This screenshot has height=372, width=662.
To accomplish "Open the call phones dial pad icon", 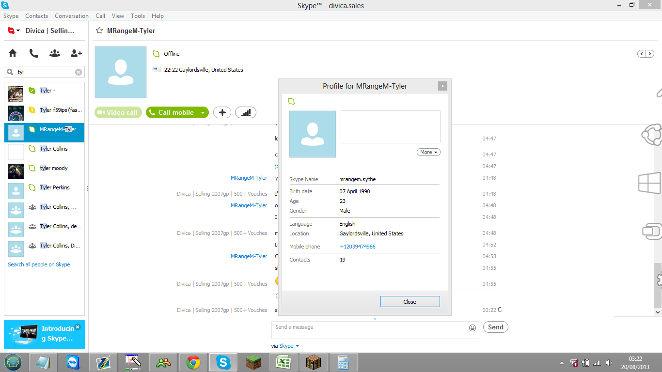I will tap(33, 53).
